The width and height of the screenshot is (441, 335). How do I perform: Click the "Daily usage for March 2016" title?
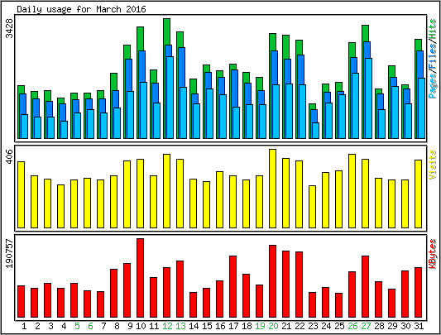[81, 9]
